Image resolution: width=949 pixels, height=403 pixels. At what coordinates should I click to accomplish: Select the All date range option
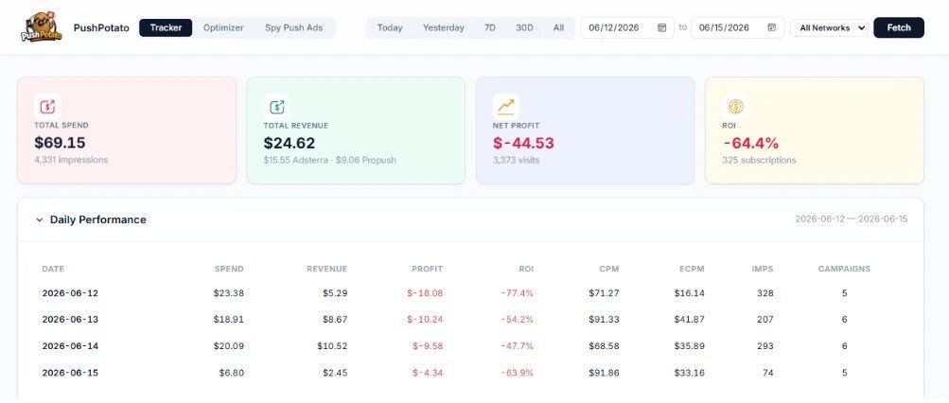coord(558,27)
